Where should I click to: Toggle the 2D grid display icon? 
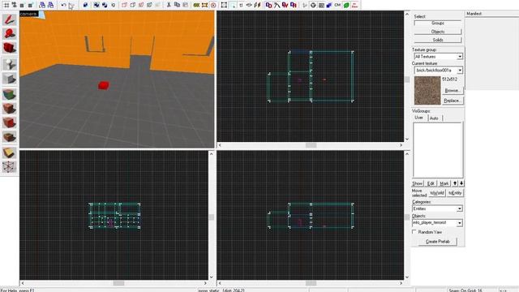(x=6, y=5)
